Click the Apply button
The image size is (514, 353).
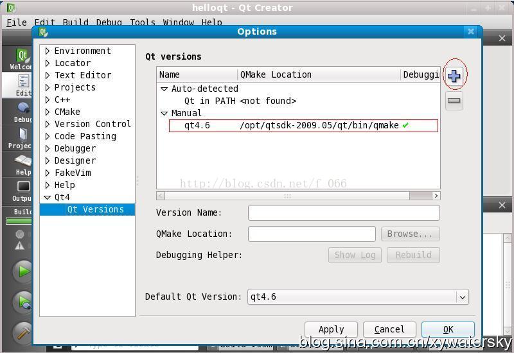pos(331,329)
